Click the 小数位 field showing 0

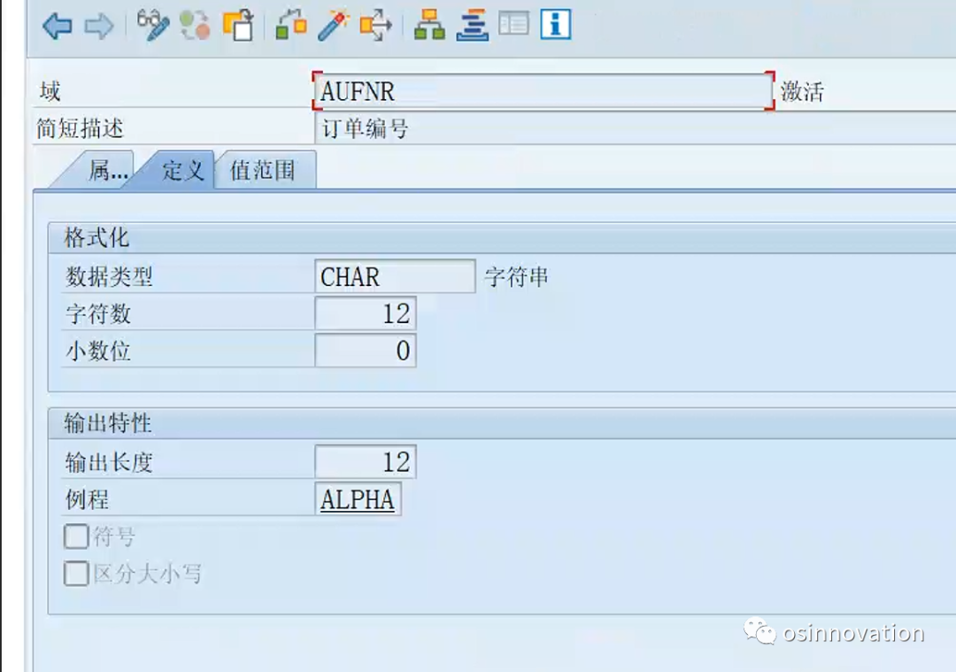(x=366, y=351)
